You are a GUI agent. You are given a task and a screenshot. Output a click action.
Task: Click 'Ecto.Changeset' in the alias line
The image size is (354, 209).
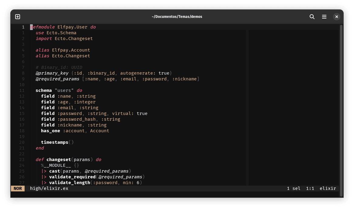71,56
